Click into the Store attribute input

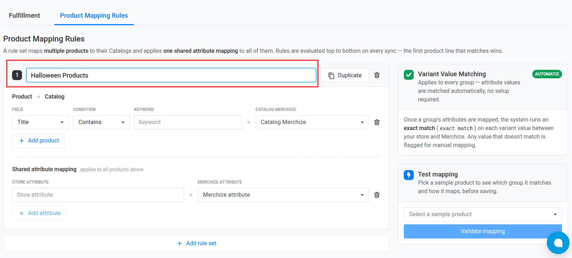98,195
